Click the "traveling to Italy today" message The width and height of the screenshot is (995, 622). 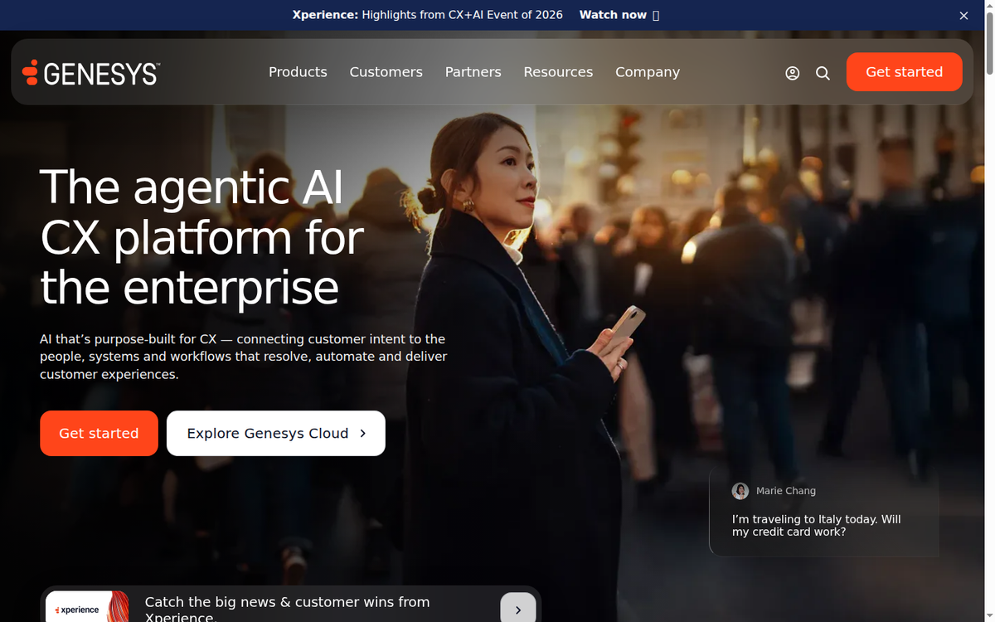[x=816, y=525]
